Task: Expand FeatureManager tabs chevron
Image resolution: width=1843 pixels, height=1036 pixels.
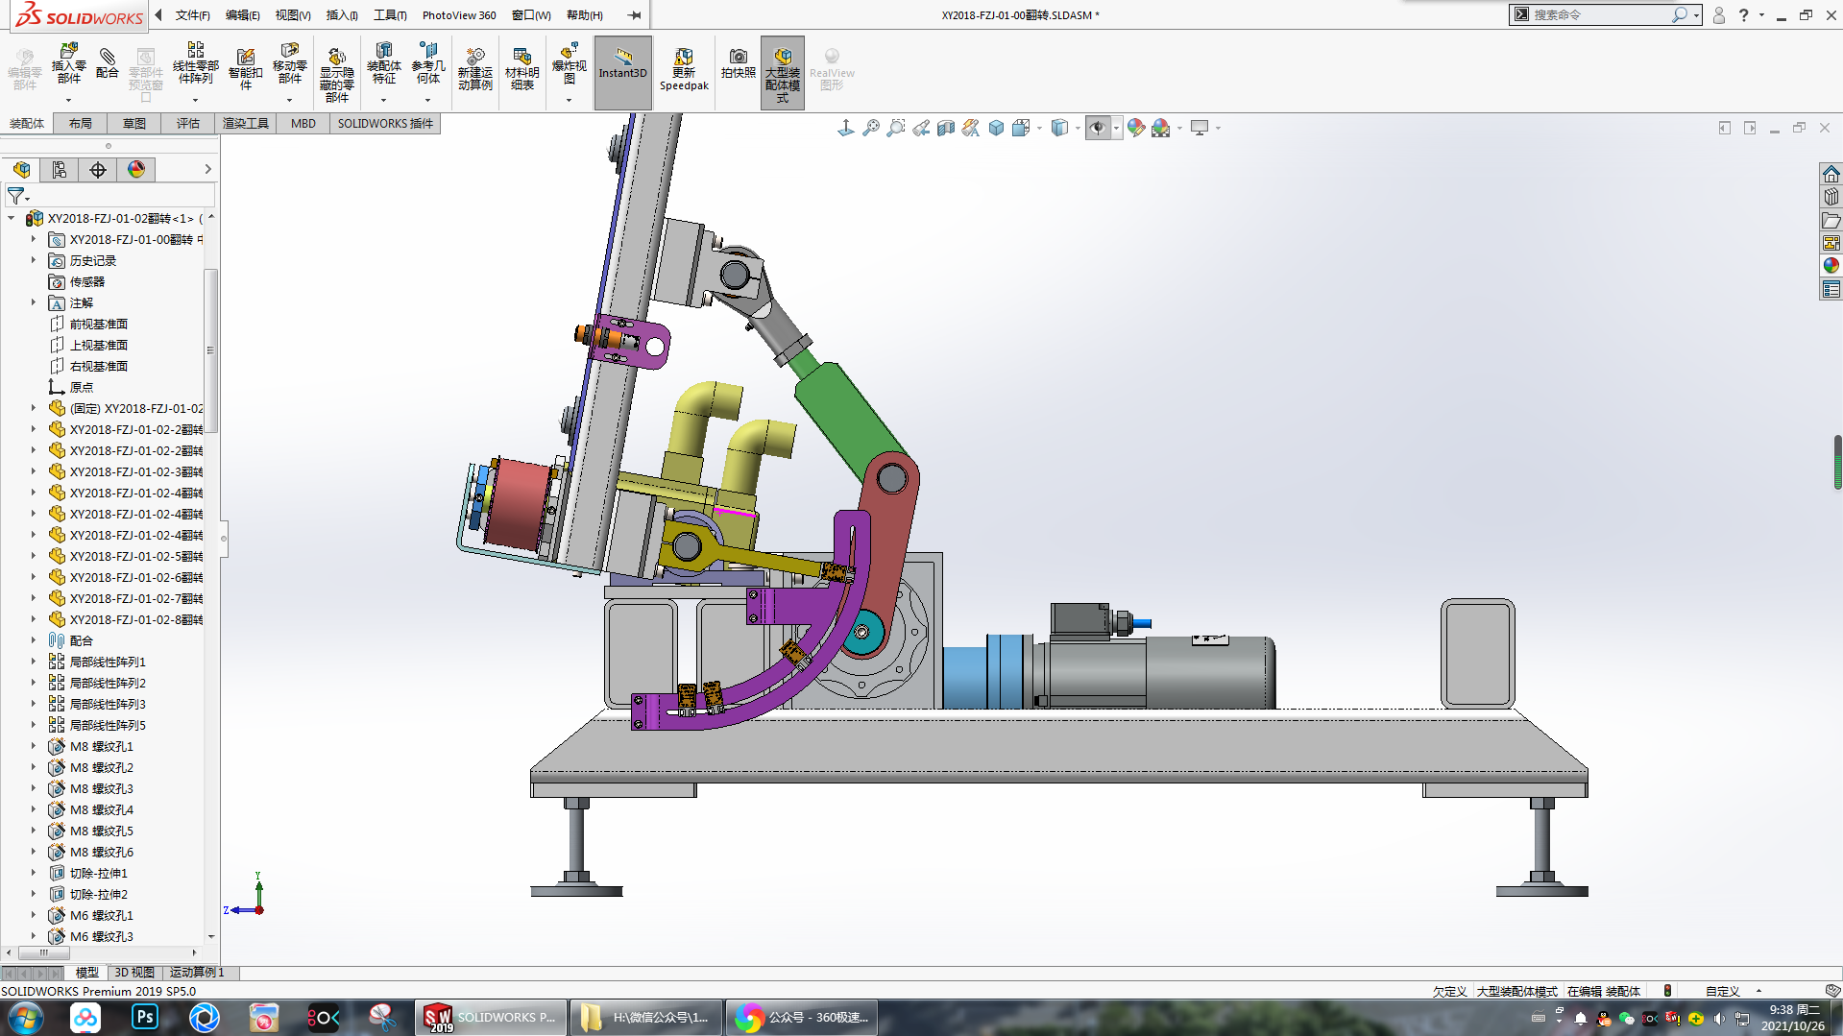Action: pyautogui.click(x=207, y=170)
